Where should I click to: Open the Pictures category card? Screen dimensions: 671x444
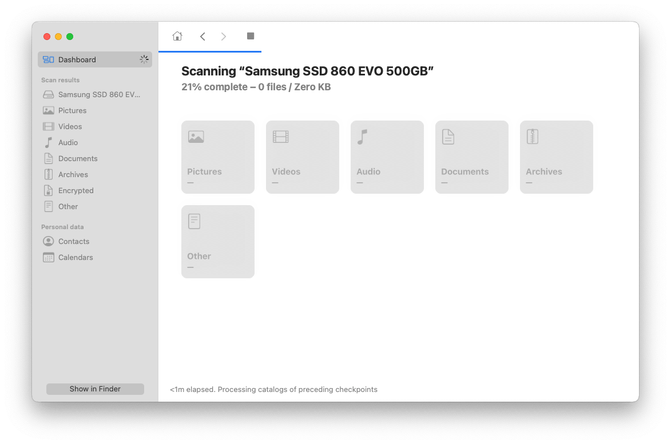pyautogui.click(x=218, y=157)
